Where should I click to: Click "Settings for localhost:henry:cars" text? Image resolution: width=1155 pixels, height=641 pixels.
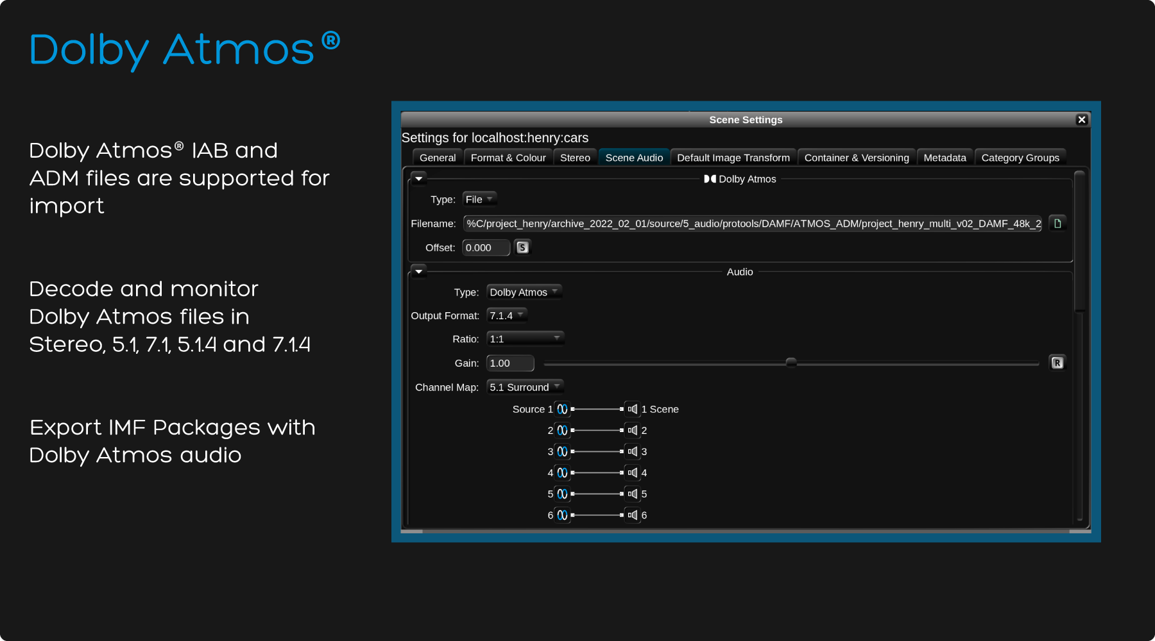(x=495, y=138)
